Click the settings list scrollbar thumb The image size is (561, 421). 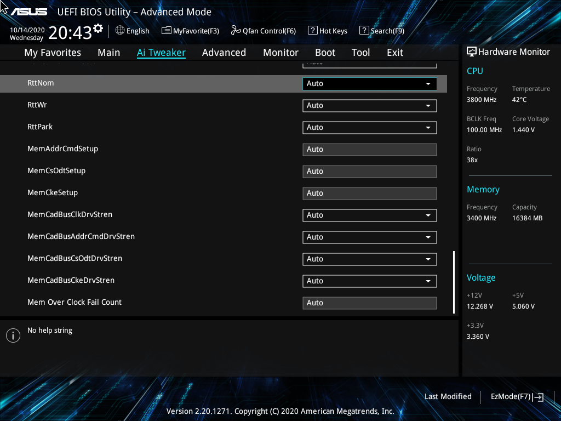click(454, 282)
